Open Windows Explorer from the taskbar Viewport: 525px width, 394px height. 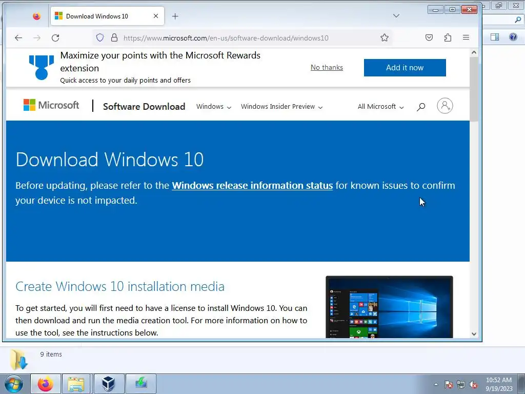(76, 384)
